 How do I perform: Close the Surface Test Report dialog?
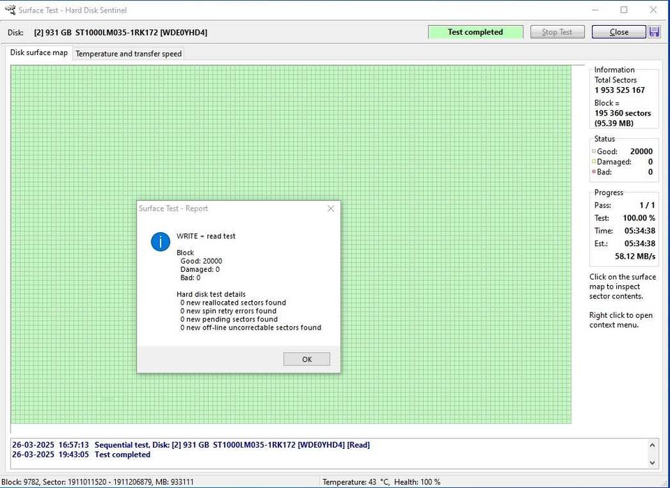pyautogui.click(x=330, y=208)
